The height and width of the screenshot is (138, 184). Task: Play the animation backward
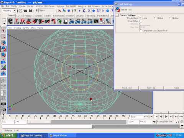click(161, 117)
